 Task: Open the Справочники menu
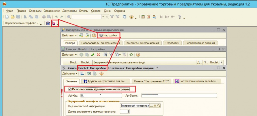(x=52, y=11)
